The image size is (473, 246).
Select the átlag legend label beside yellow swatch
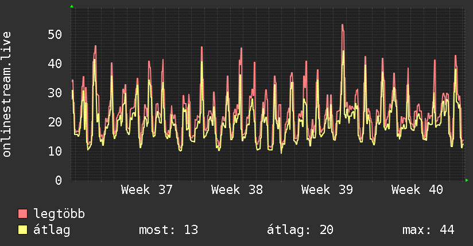52,230
